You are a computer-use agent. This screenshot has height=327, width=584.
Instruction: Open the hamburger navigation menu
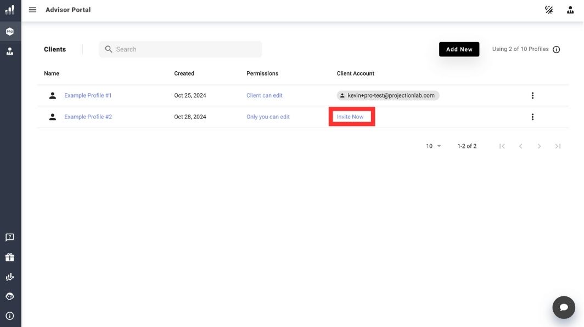coord(32,9)
